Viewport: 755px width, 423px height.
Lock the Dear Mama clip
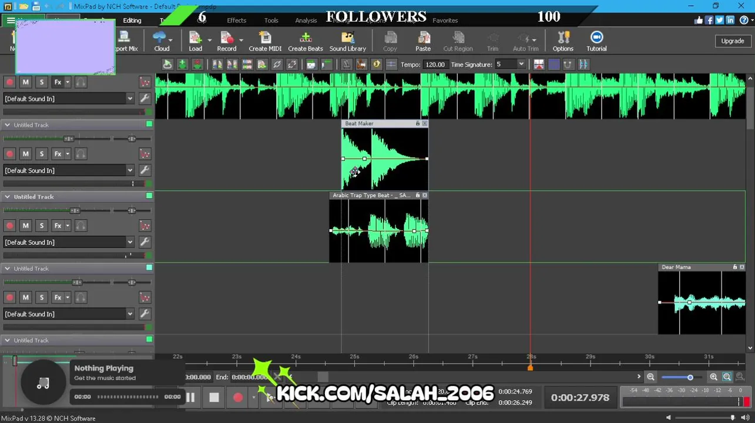click(735, 267)
